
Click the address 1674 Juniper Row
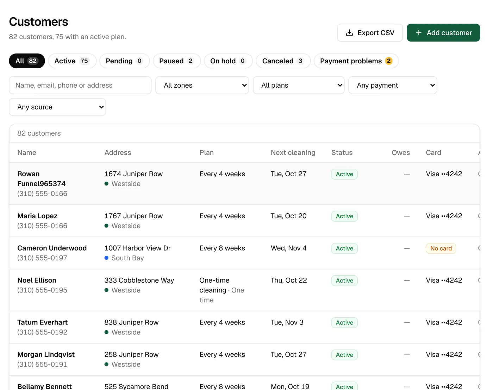(x=133, y=174)
